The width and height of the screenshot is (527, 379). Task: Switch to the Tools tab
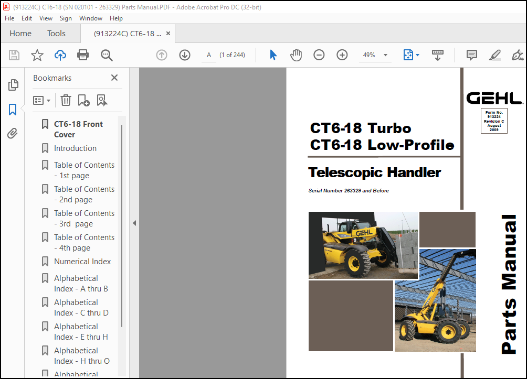coord(56,33)
